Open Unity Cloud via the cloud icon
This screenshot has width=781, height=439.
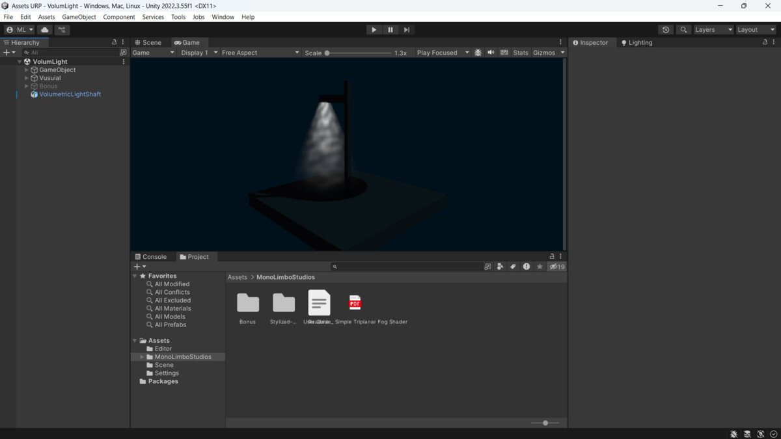44,29
